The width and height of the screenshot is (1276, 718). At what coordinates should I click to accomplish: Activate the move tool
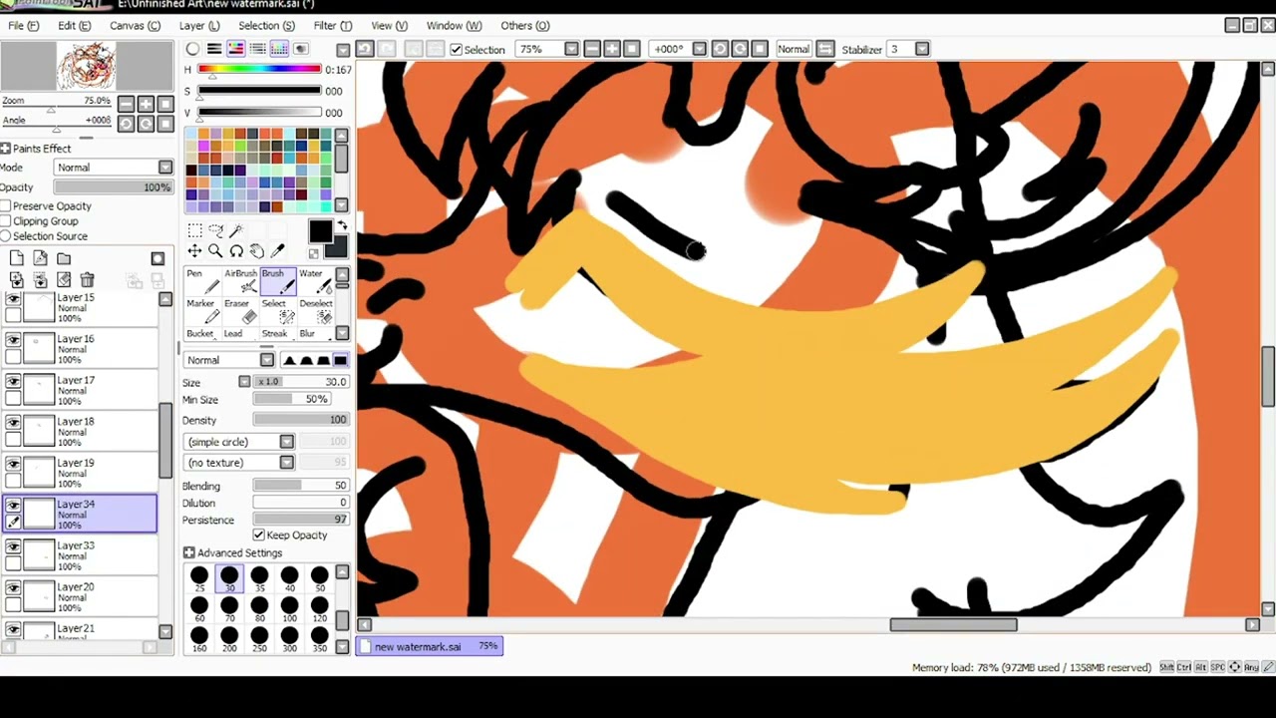pyautogui.click(x=195, y=251)
